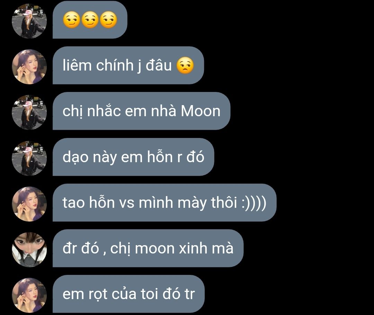
Task: Click the middle smirking emoji
Action: pos(90,20)
